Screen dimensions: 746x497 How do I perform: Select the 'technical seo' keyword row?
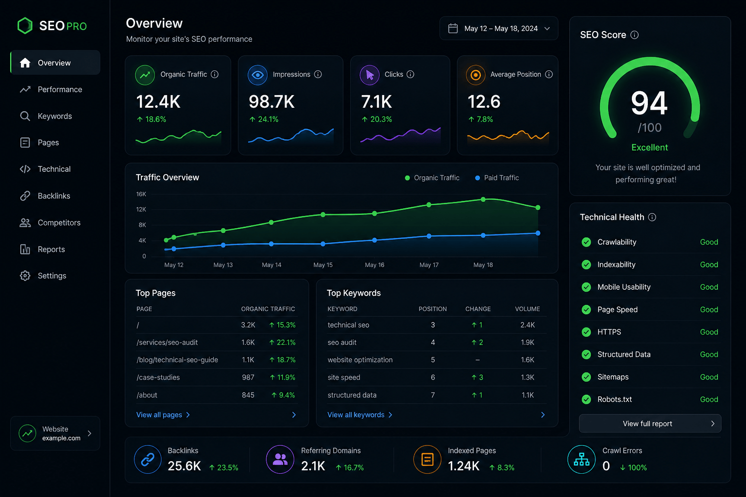coord(437,325)
